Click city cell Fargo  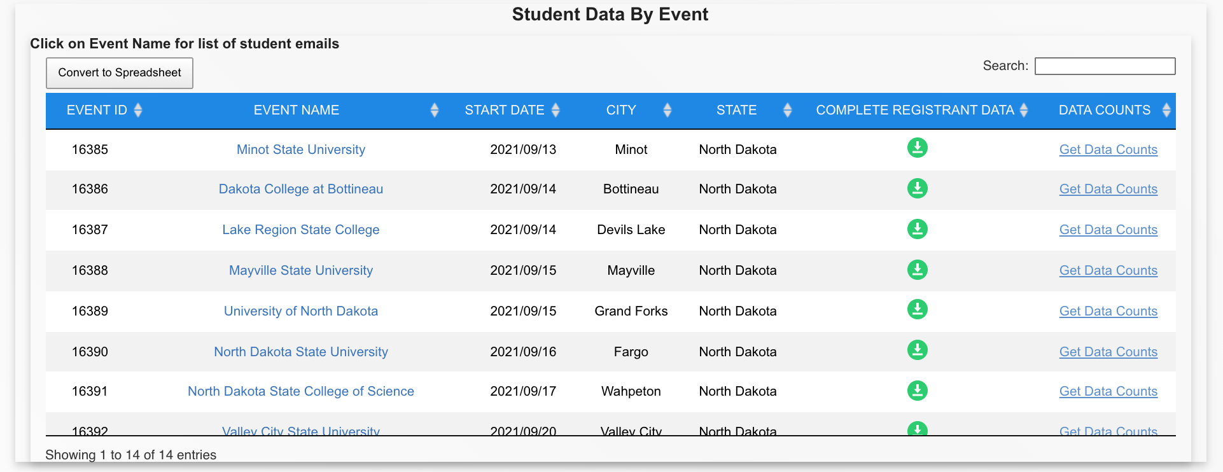[631, 352]
